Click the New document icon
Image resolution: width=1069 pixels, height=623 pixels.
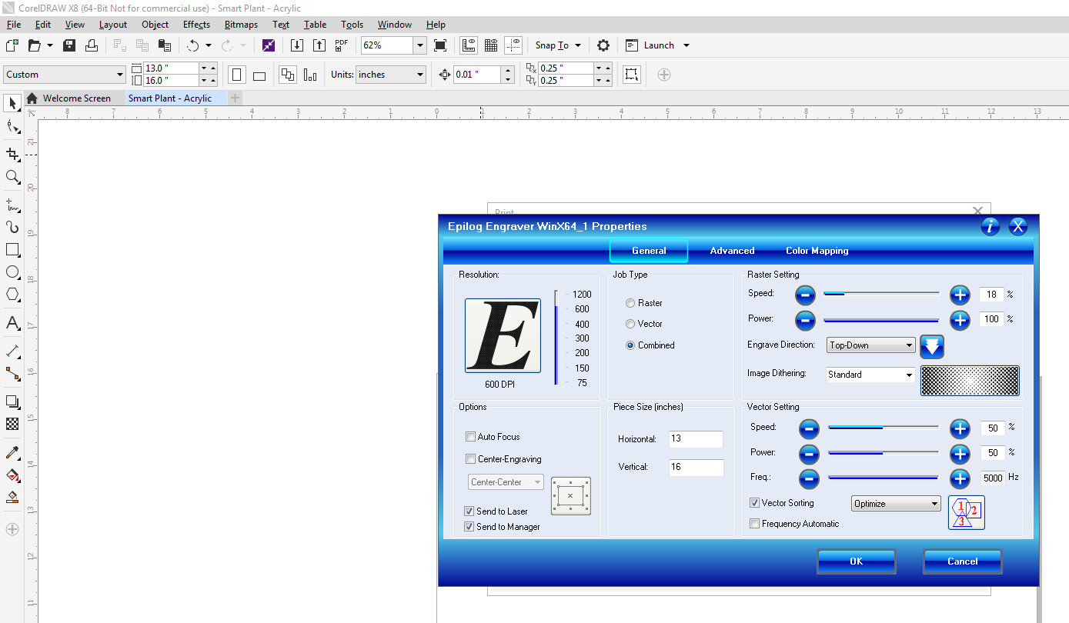[x=12, y=45]
